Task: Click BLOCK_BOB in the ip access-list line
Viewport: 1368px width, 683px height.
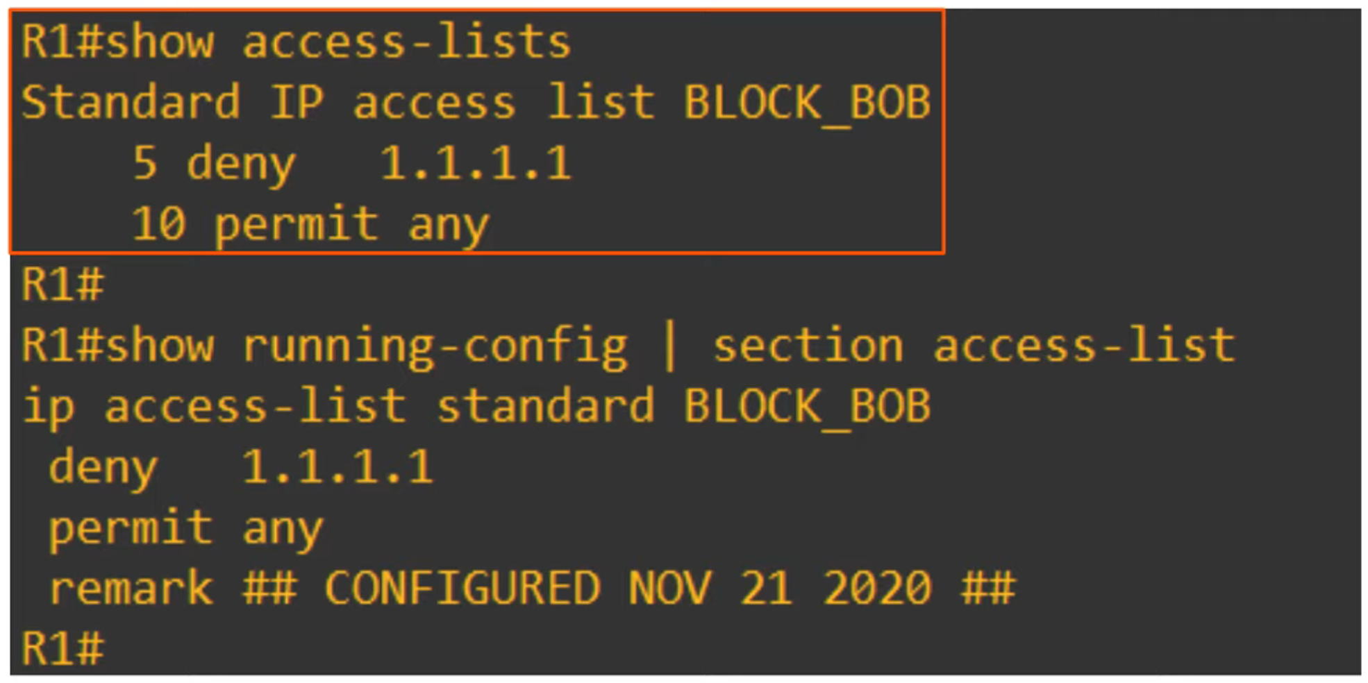Action: [807, 406]
